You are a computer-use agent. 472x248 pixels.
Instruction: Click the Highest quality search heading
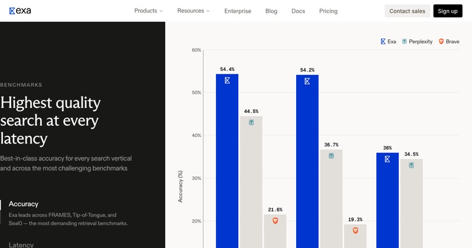(51, 120)
